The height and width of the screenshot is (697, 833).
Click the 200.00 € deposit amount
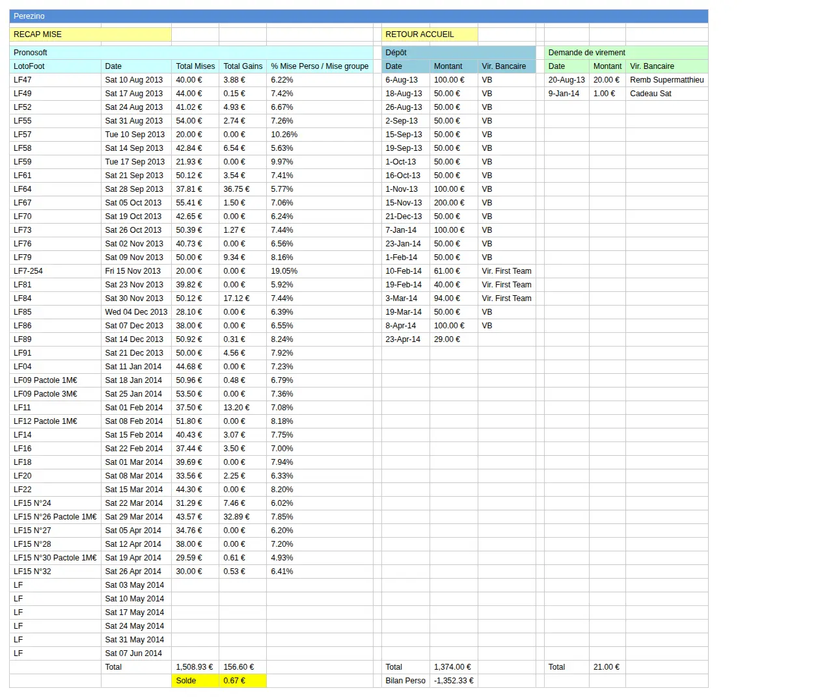coord(454,203)
